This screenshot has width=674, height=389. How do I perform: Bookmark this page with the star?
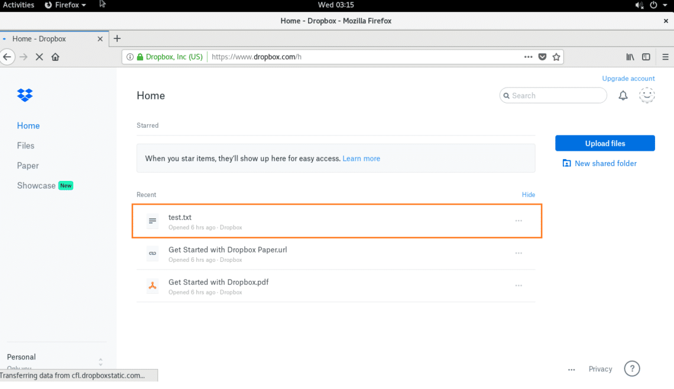(x=556, y=57)
